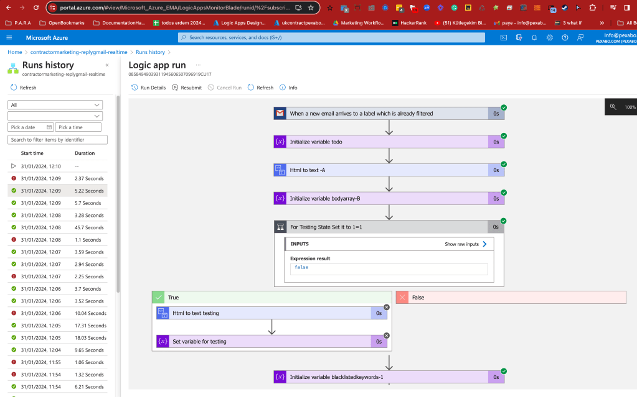
Task: Select the 12:08 run lasting 45.7 Seconds
Action: (58, 227)
